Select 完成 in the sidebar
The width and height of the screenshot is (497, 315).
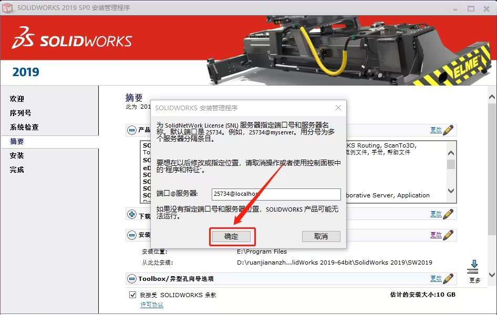[17, 170]
